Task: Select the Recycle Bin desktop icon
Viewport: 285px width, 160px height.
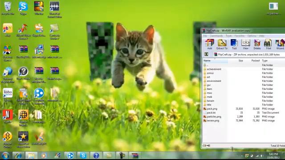Action: click(8, 8)
